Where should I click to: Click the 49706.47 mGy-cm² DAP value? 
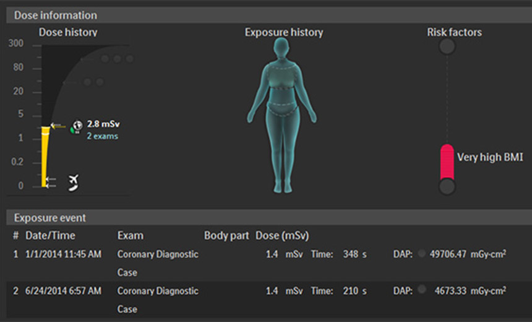coord(468,254)
